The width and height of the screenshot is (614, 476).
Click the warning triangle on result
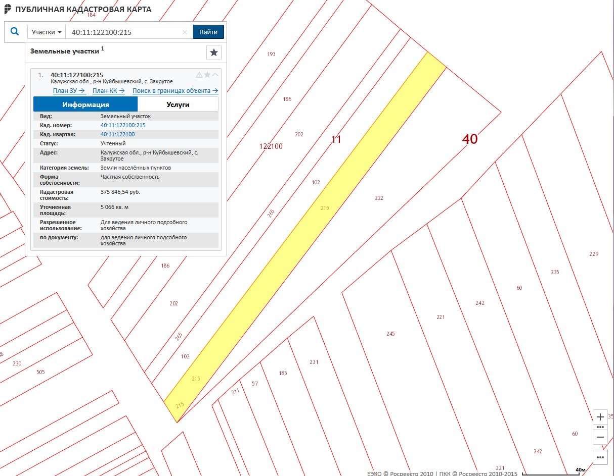199,75
